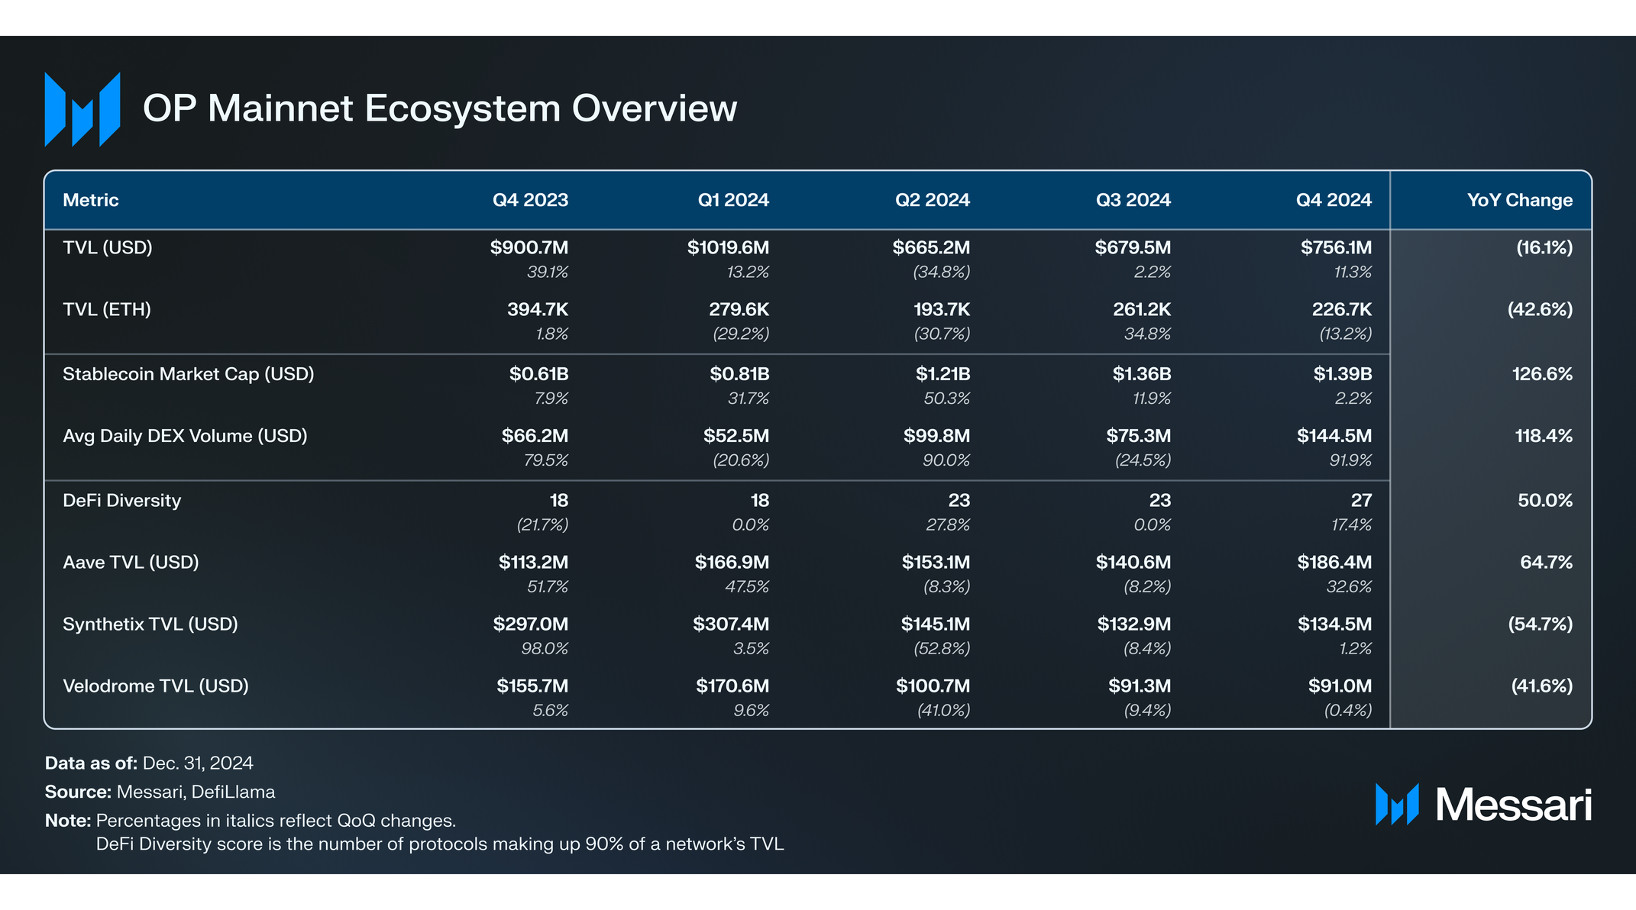Click the (54.7%) YoY change value
The image size is (1636, 910).
pyautogui.click(x=1541, y=624)
